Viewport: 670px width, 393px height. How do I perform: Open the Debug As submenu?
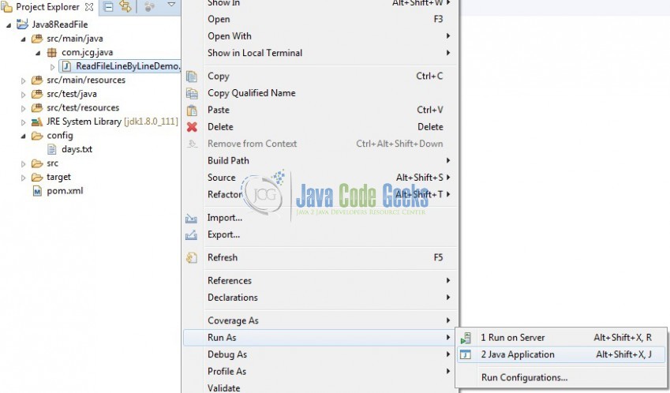[x=320, y=354]
